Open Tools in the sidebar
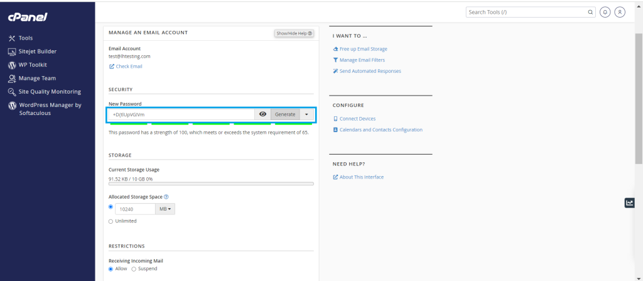 pyautogui.click(x=25, y=38)
